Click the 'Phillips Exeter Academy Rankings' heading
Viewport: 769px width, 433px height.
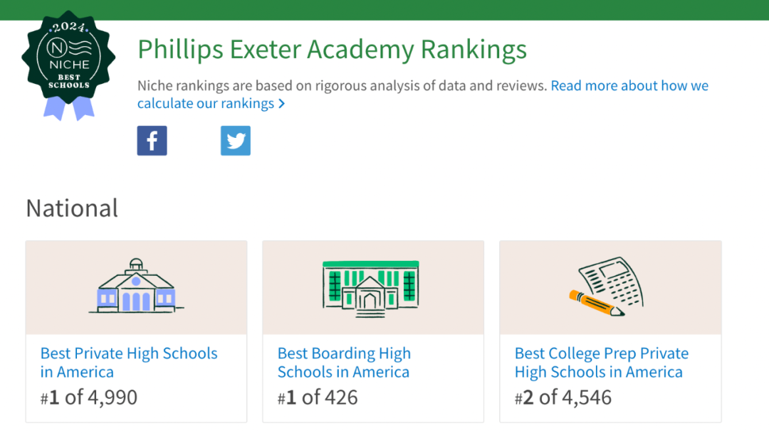point(332,50)
